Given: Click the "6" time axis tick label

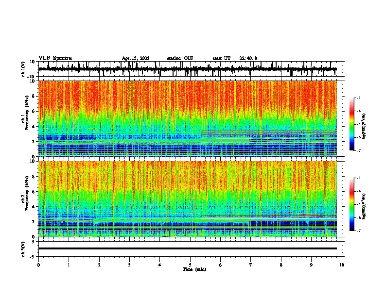Looking at the screenshot, I should (x=221, y=265).
